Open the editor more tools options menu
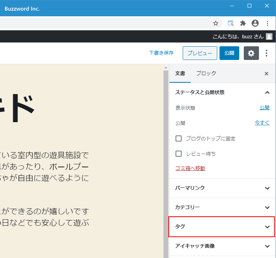The image size is (276, 258). coord(267,53)
